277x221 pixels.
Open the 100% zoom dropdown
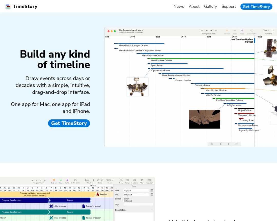(109, 180)
